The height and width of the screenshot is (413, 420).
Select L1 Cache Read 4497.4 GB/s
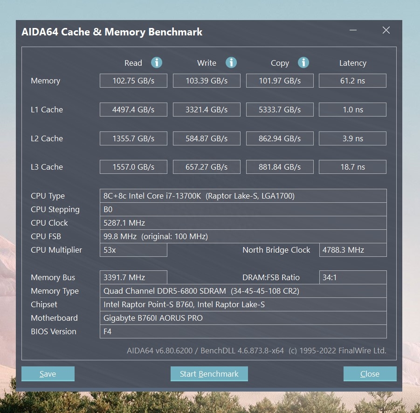pos(133,110)
